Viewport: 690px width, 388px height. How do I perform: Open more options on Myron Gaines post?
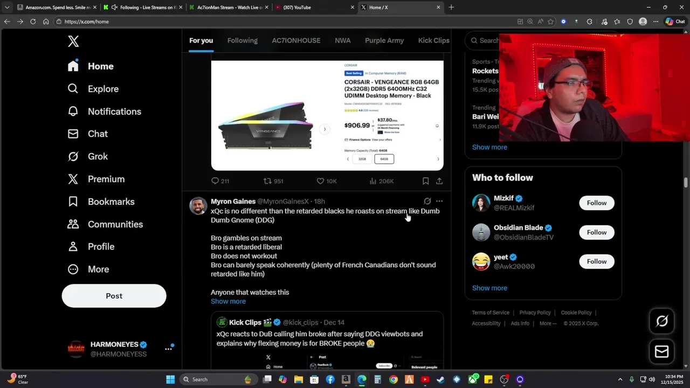click(x=439, y=201)
